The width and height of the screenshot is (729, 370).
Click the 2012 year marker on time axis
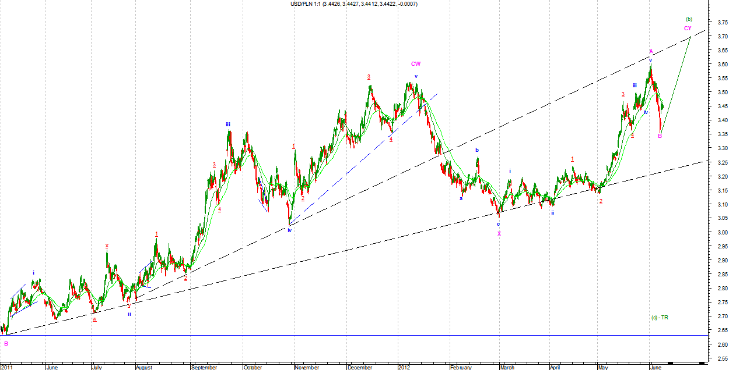click(405, 367)
